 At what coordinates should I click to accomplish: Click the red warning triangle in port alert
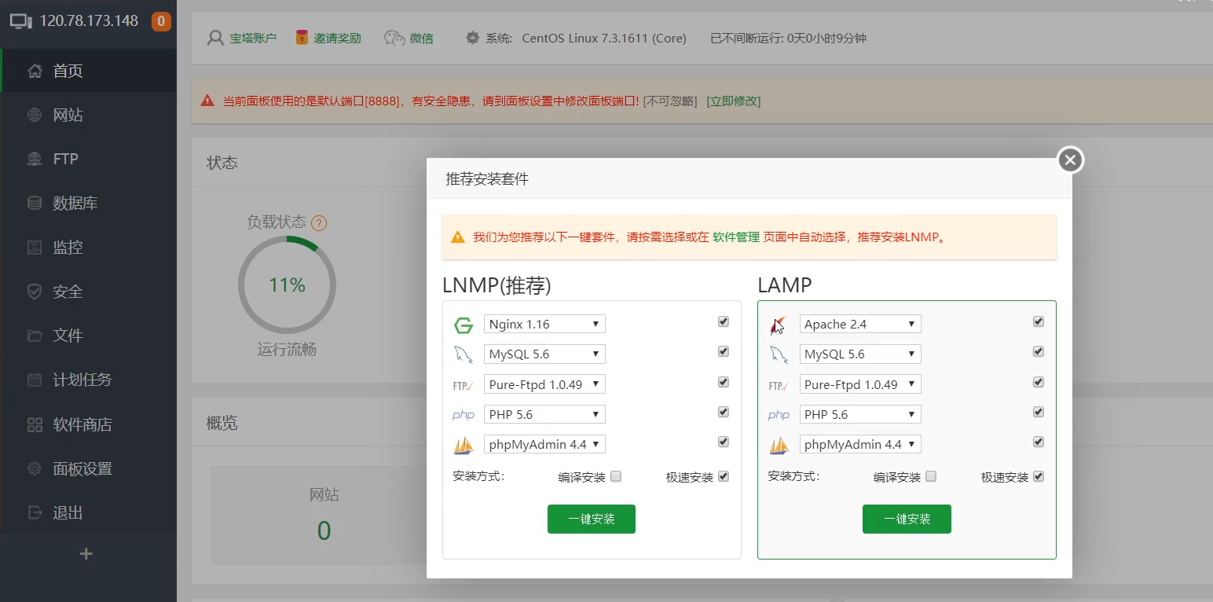[207, 101]
